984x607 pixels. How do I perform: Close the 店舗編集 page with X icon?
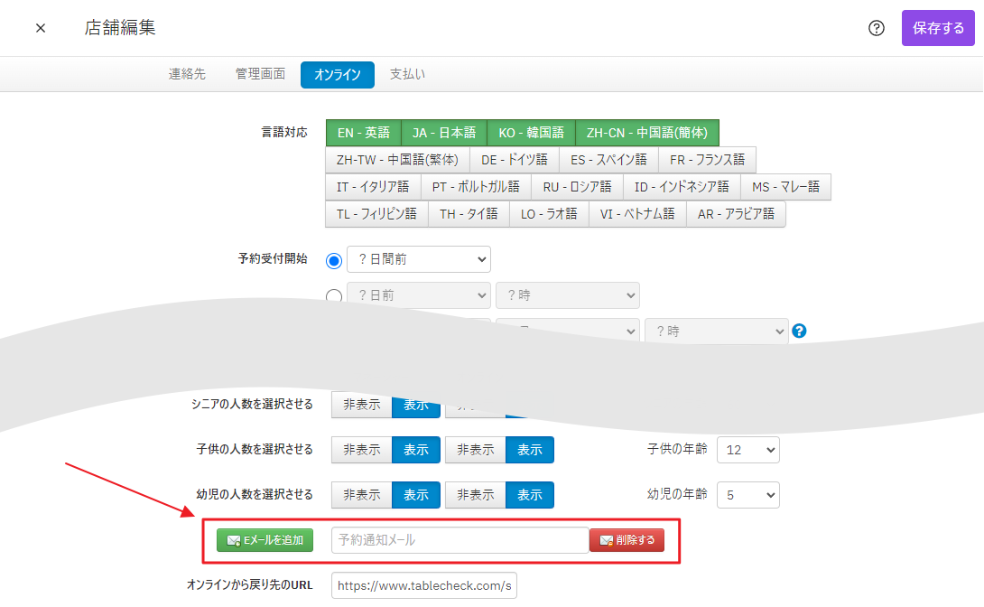(41, 28)
